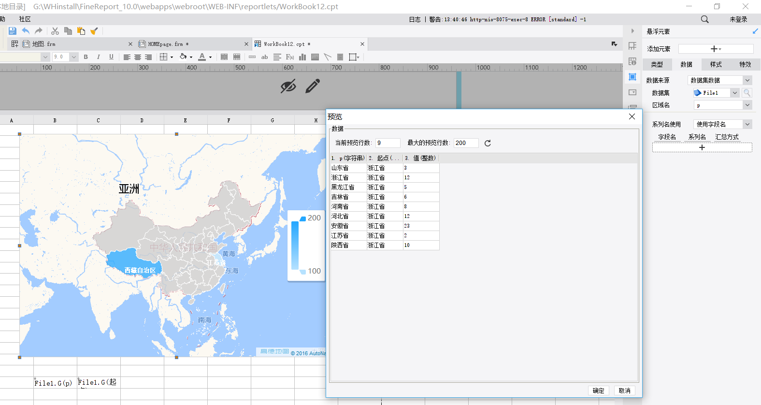Edit the 最大的预览行数 field
The width and height of the screenshot is (761, 405).
click(466, 143)
